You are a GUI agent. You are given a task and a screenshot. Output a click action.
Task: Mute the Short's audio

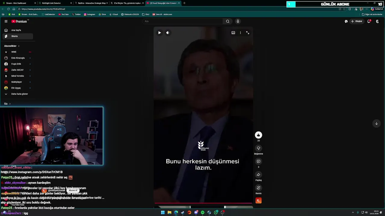168,33
